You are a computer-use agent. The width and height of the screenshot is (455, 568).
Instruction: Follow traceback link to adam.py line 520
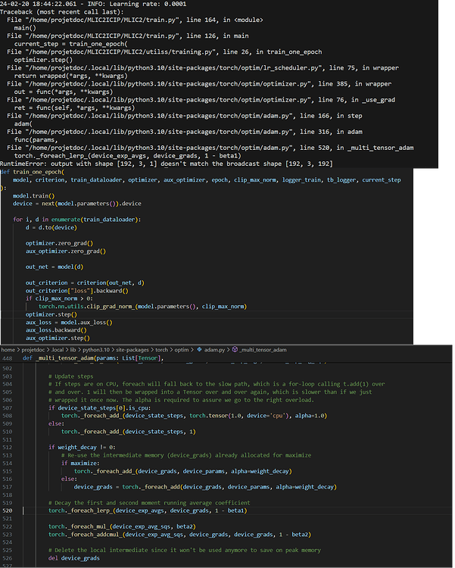click(x=210, y=148)
